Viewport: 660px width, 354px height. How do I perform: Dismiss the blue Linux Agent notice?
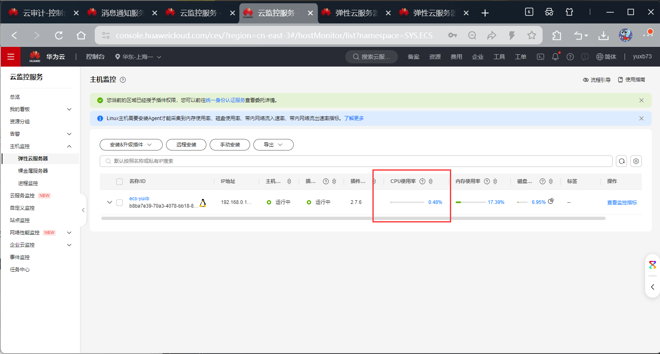[x=641, y=118]
